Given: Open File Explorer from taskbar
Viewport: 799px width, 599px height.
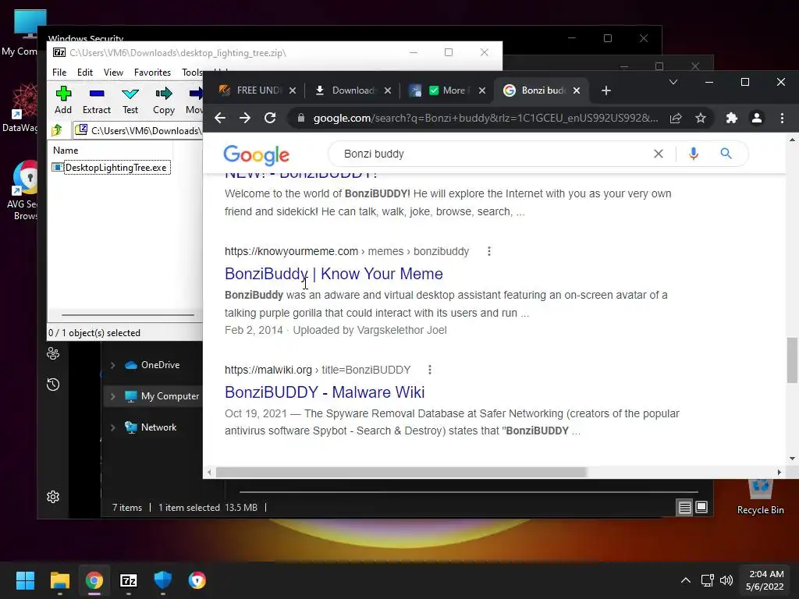Looking at the screenshot, I should 59,580.
